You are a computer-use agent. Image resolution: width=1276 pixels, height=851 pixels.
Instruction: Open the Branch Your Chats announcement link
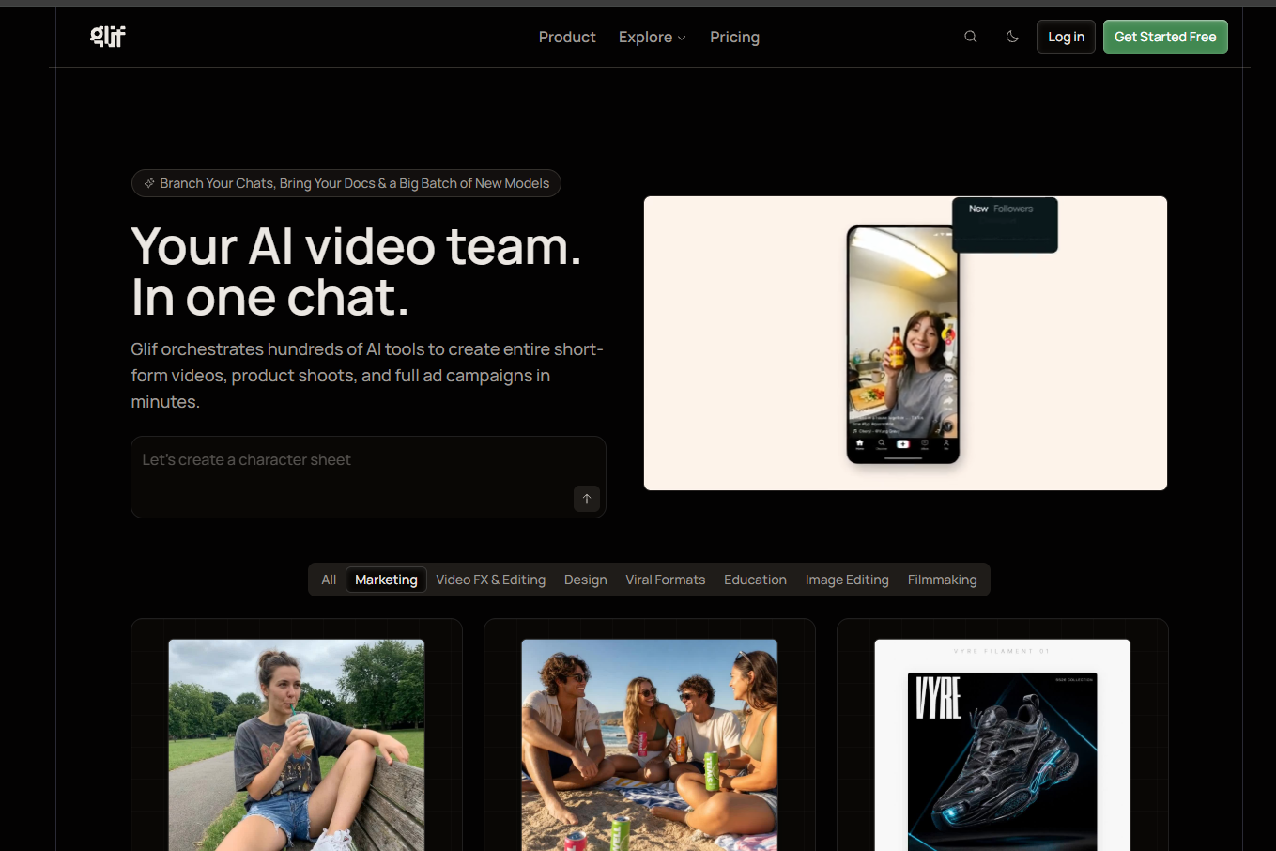[346, 183]
